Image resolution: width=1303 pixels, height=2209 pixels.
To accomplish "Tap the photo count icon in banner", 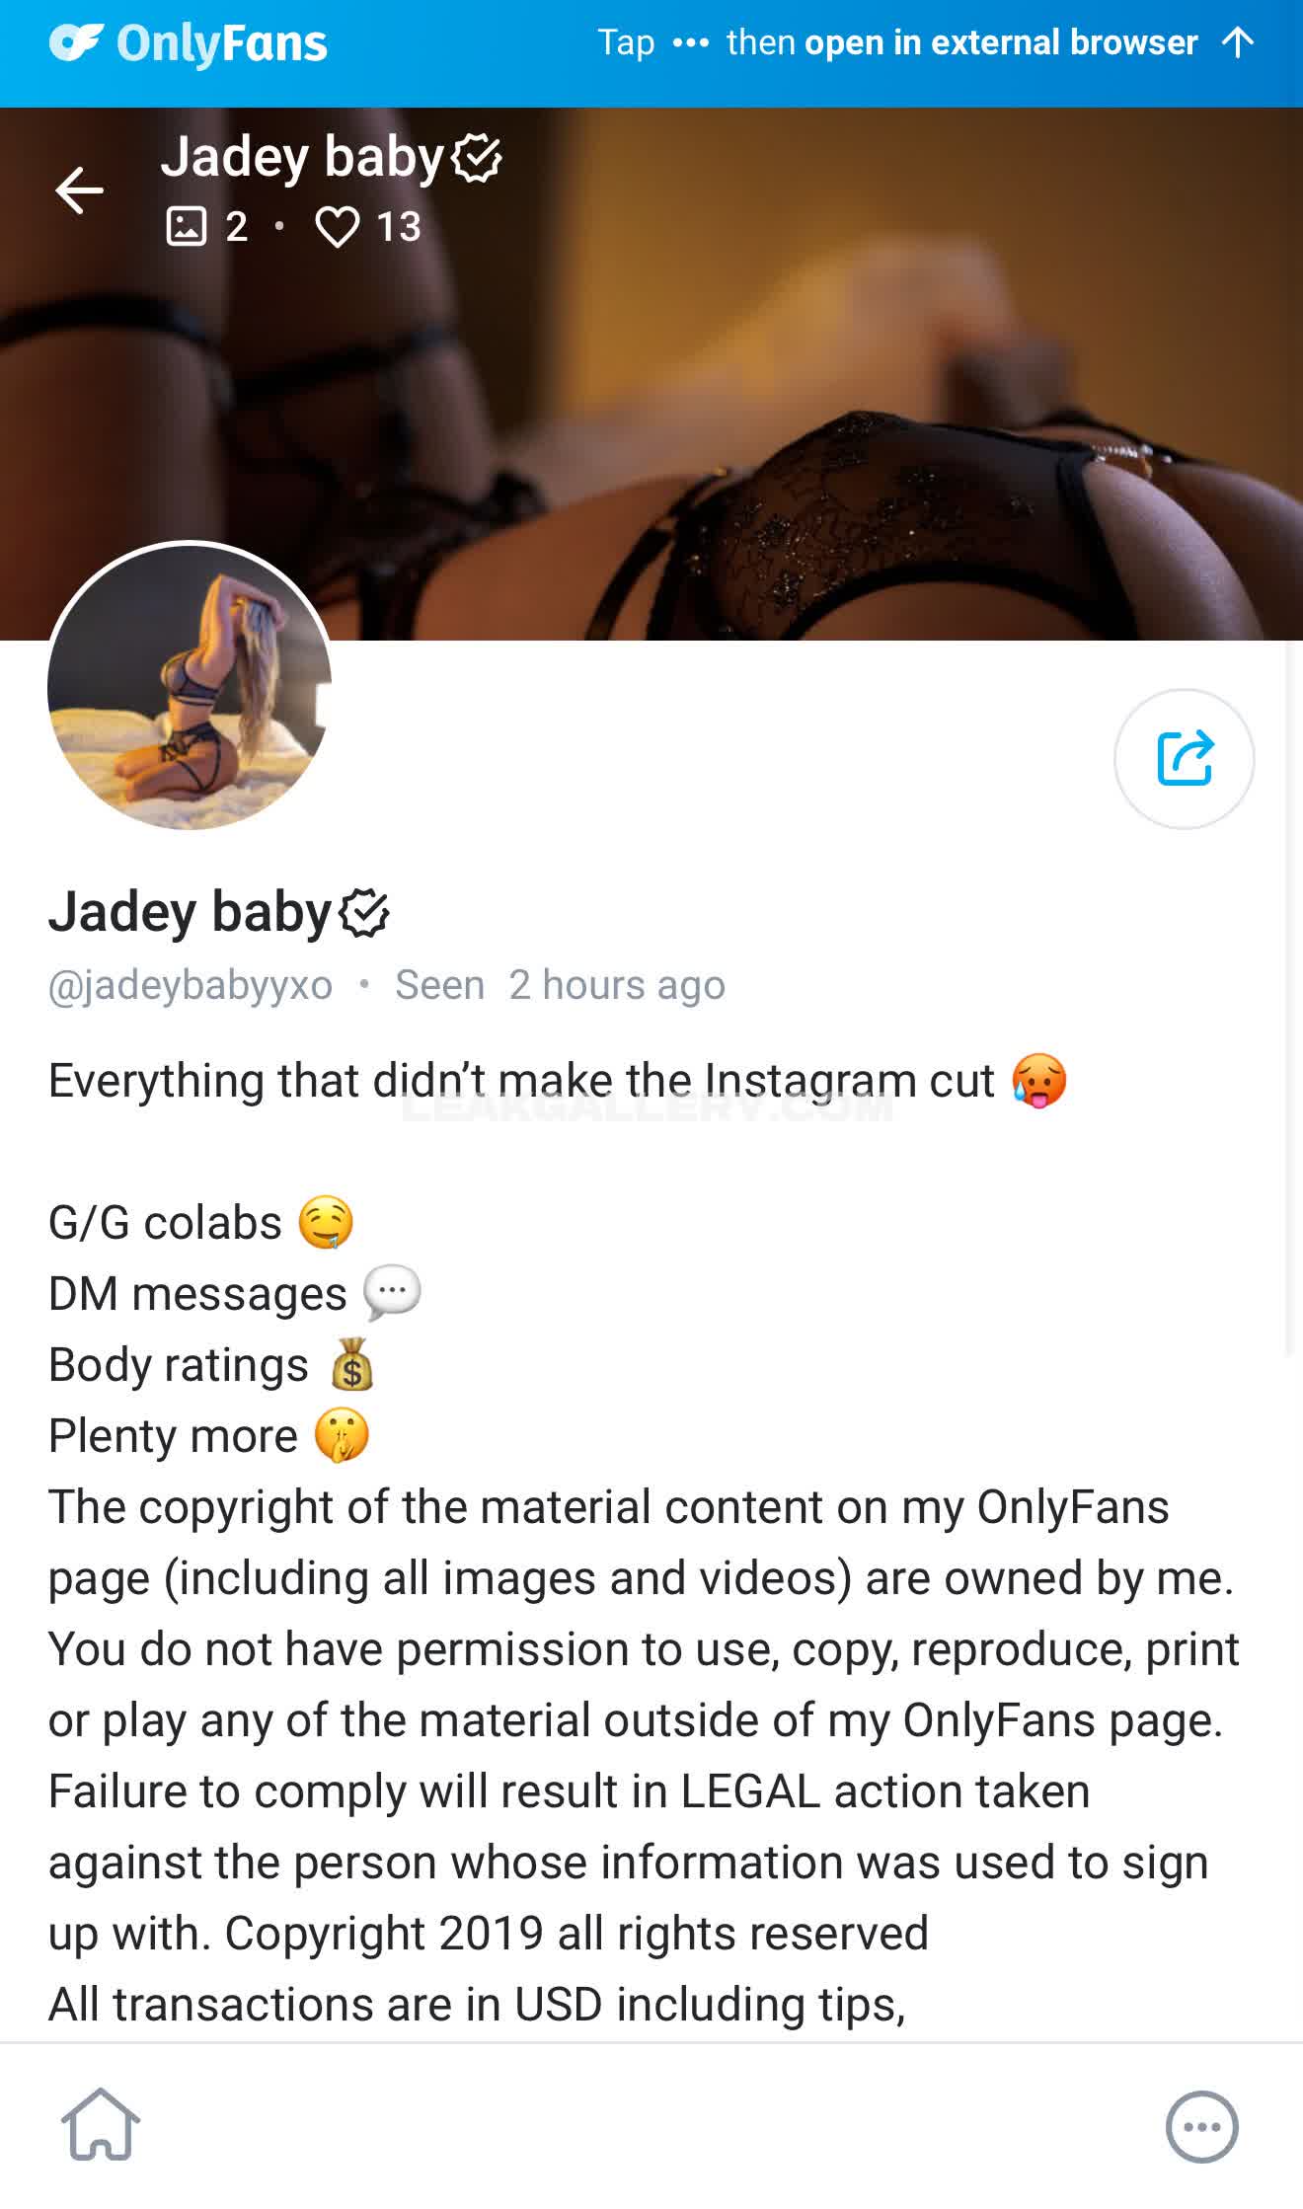I will pos(186,226).
